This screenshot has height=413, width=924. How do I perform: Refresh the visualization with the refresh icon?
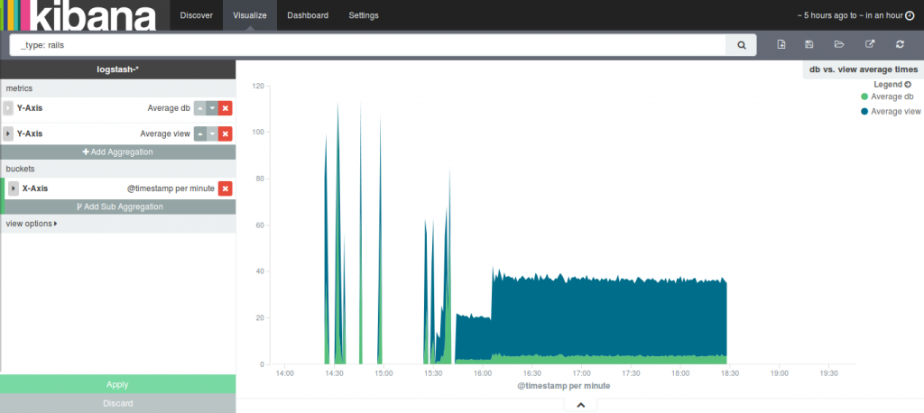[899, 44]
